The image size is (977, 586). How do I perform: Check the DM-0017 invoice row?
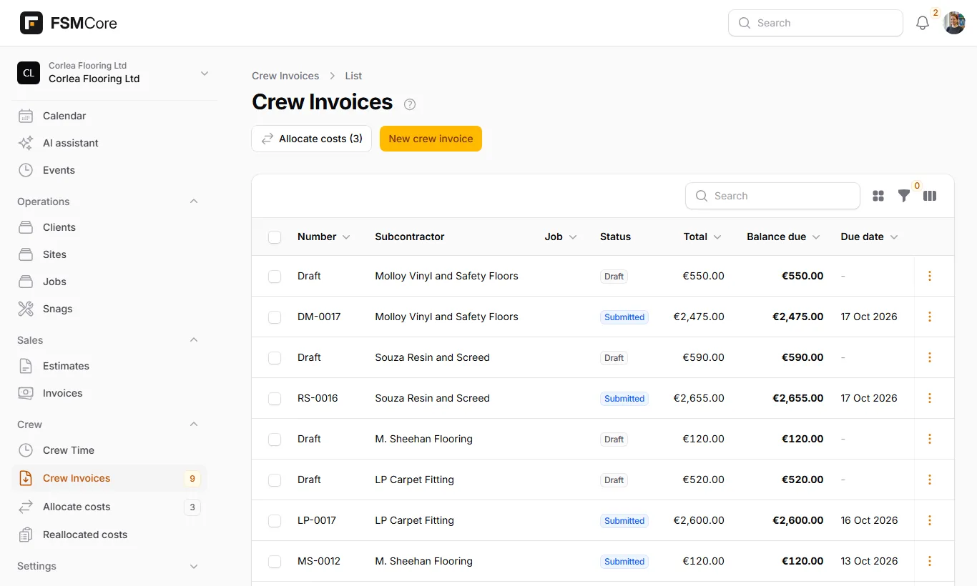click(275, 317)
